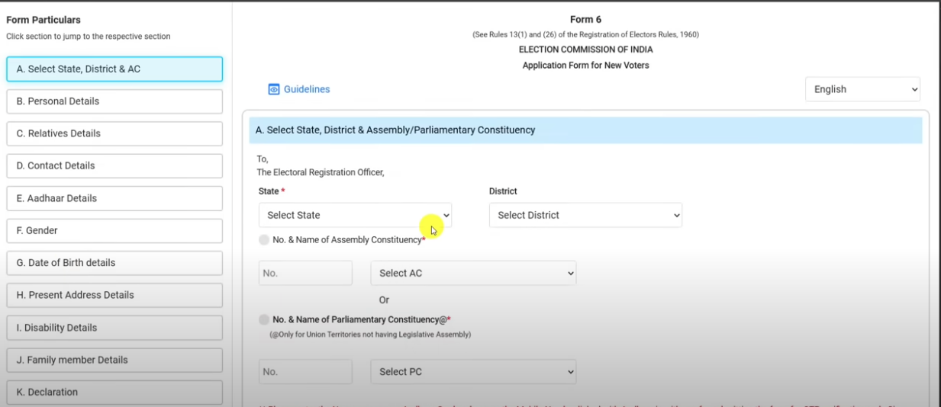Expand the Select AC dropdown
941x407 pixels.
[x=473, y=273]
